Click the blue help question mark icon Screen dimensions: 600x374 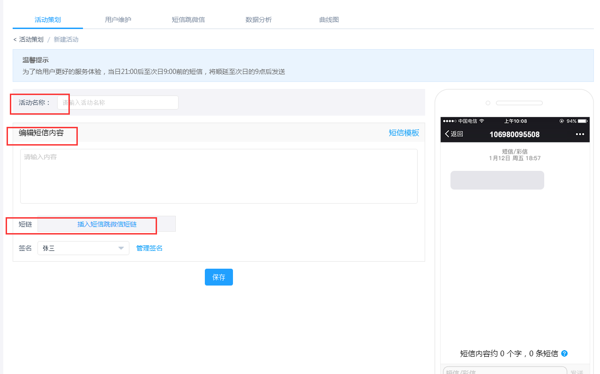[x=564, y=353]
